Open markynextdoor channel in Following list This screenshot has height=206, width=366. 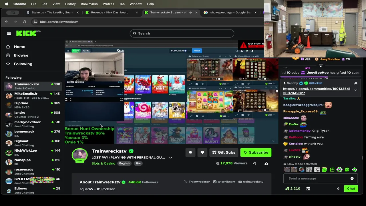[x=33, y=124]
